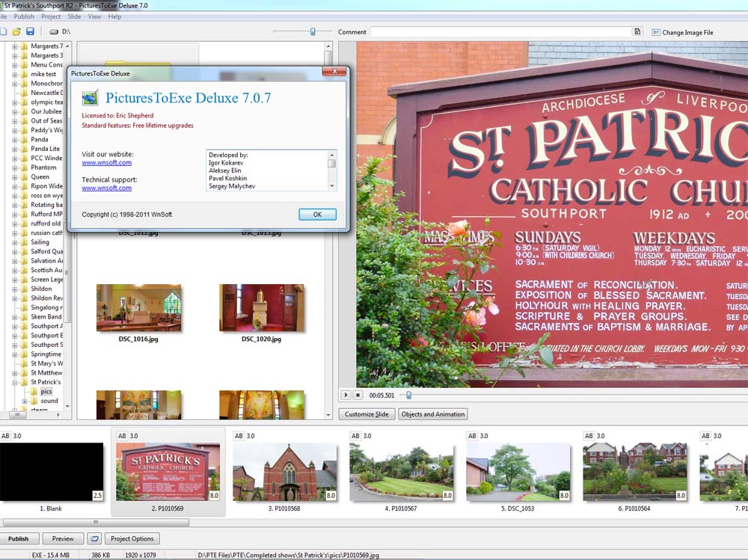Viewport: 748px width, 560px height.
Task: Click the Project Options button
Action: pyautogui.click(x=132, y=538)
